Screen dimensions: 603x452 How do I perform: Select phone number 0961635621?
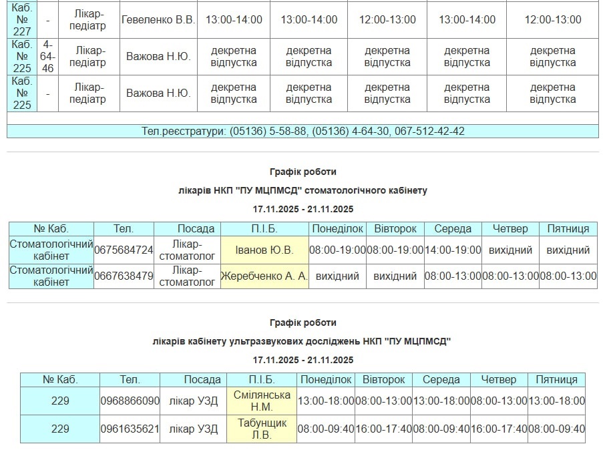click(130, 429)
